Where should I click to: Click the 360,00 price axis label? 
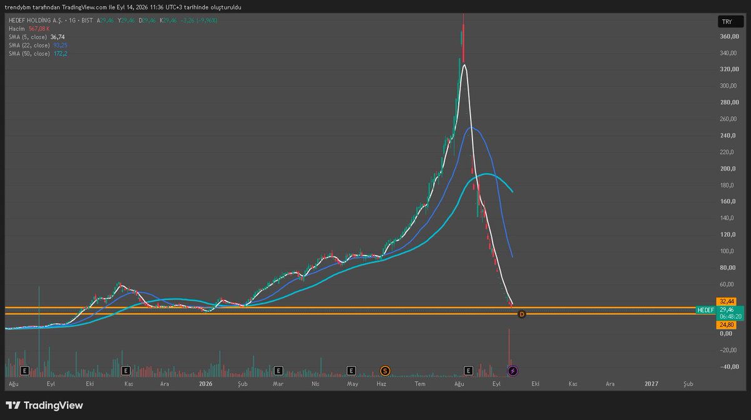730,36
